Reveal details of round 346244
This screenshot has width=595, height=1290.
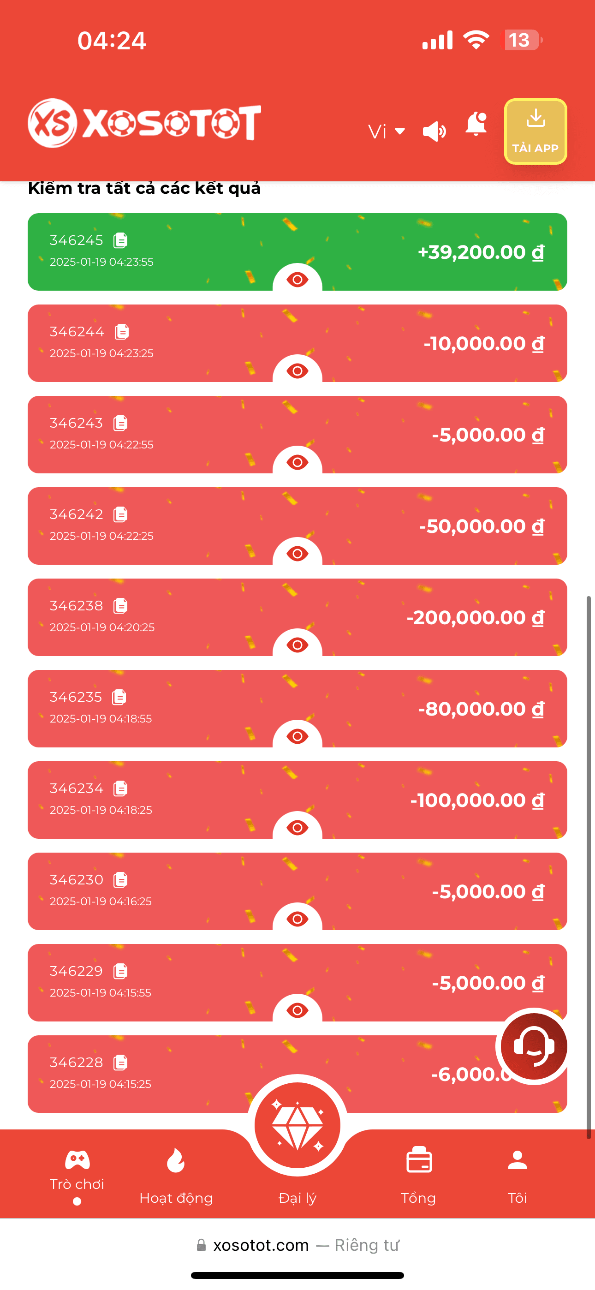click(x=297, y=370)
